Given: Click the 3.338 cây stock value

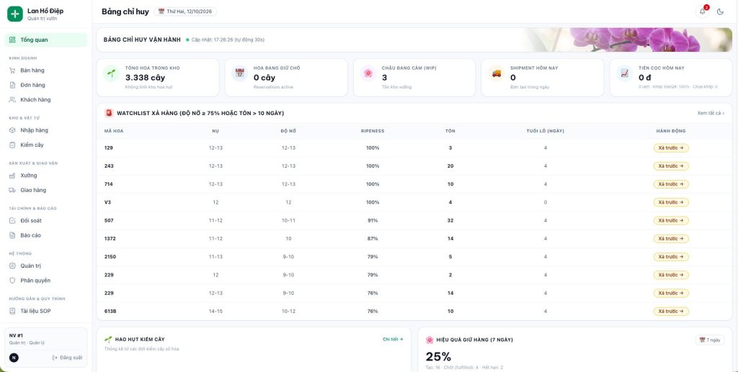Looking at the screenshot, I should coord(145,78).
